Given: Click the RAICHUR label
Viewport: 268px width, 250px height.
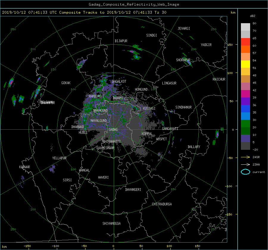Looking at the screenshot, I should click(x=219, y=79).
